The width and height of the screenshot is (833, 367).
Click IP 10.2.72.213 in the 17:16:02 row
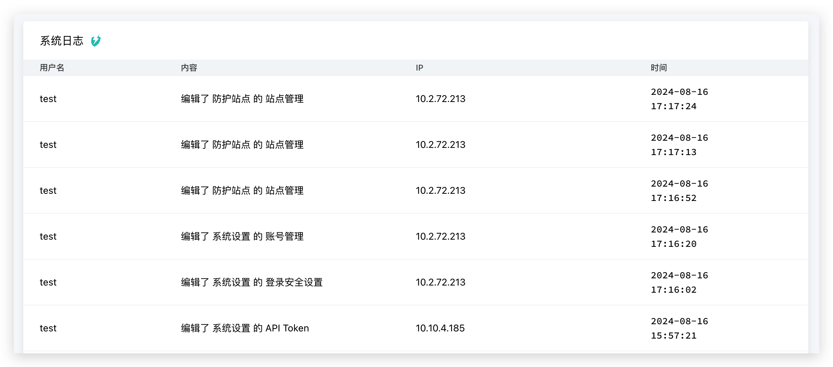coord(440,282)
